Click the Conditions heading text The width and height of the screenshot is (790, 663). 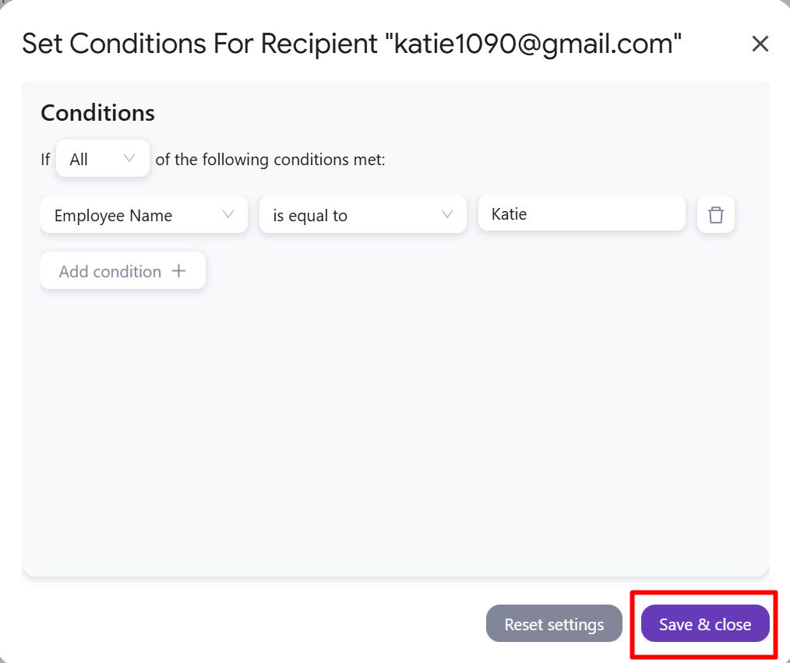coord(97,113)
